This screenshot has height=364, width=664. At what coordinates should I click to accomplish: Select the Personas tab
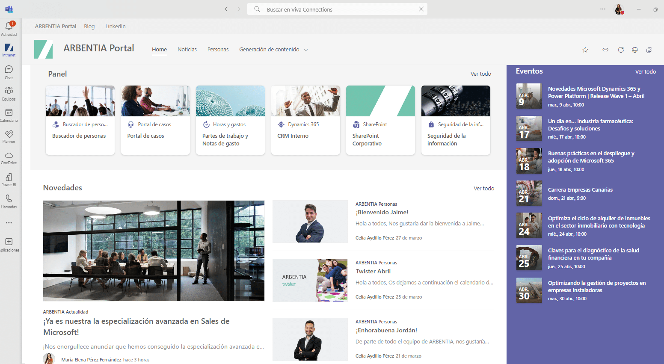coord(218,50)
